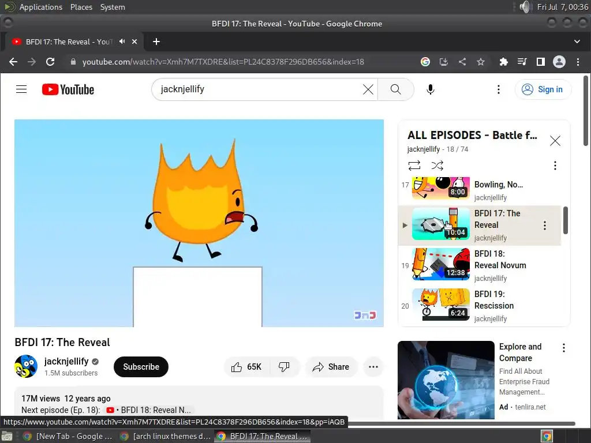591x443 pixels.
Task: Like the video with thumbs up
Action: pyautogui.click(x=246, y=367)
